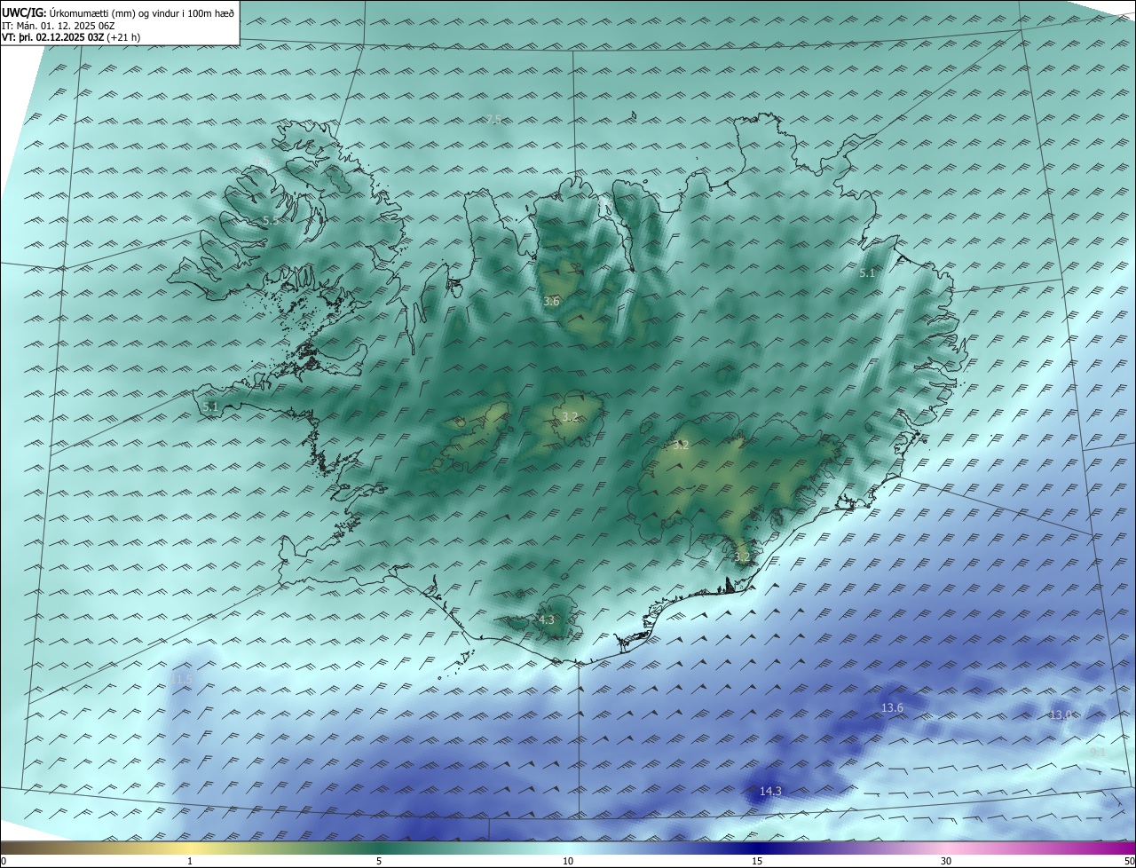The width and height of the screenshot is (1136, 868).
Task: Click the '1' tick label on the colour scale
Action: tap(190, 861)
